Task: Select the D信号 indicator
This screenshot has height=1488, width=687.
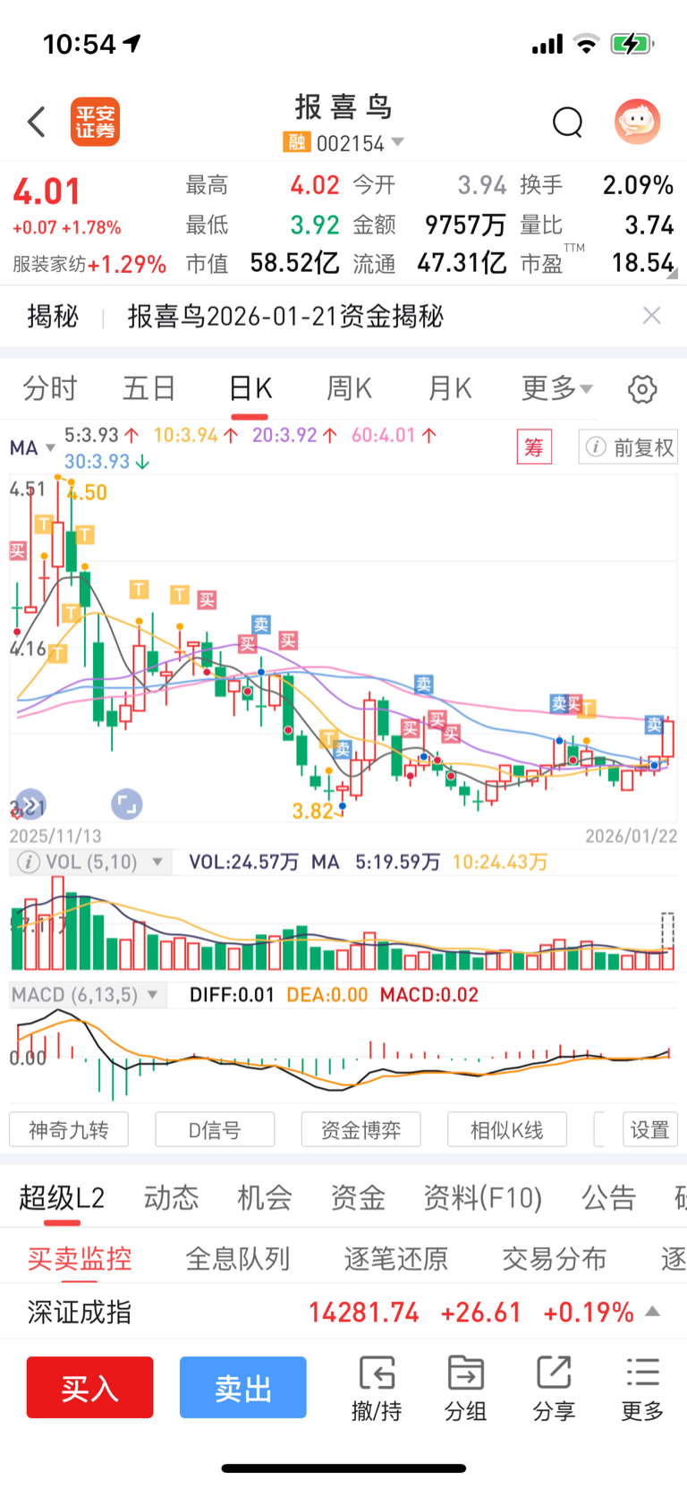Action: 215,1130
